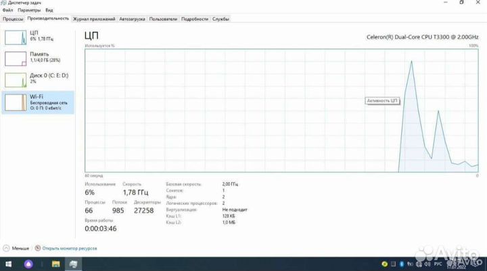This screenshot has height=271, width=487.
Task: Click the processes count 66
Action: [x=89, y=210]
